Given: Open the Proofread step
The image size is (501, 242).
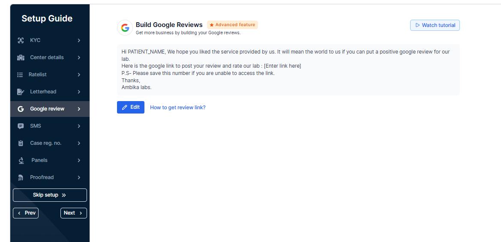Looking at the screenshot, I should (50, 177).
